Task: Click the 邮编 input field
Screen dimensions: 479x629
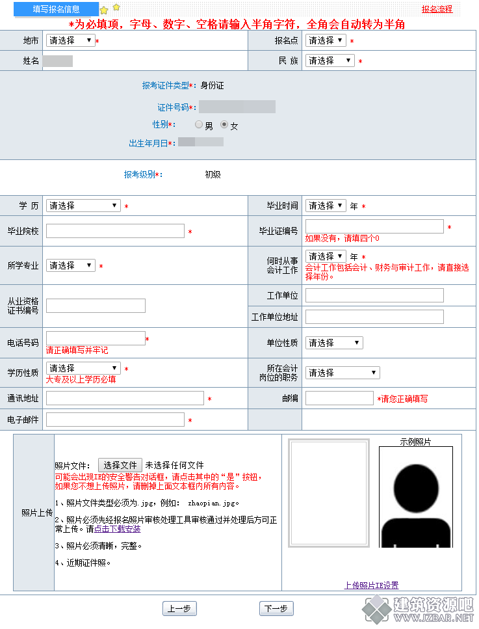Action: (x=339, y=398)
